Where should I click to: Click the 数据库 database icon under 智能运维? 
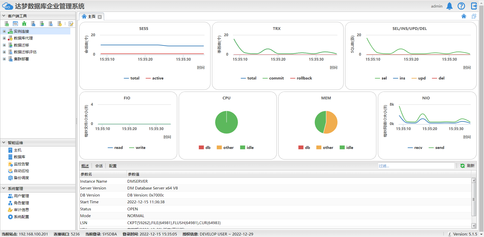(10, 157)
